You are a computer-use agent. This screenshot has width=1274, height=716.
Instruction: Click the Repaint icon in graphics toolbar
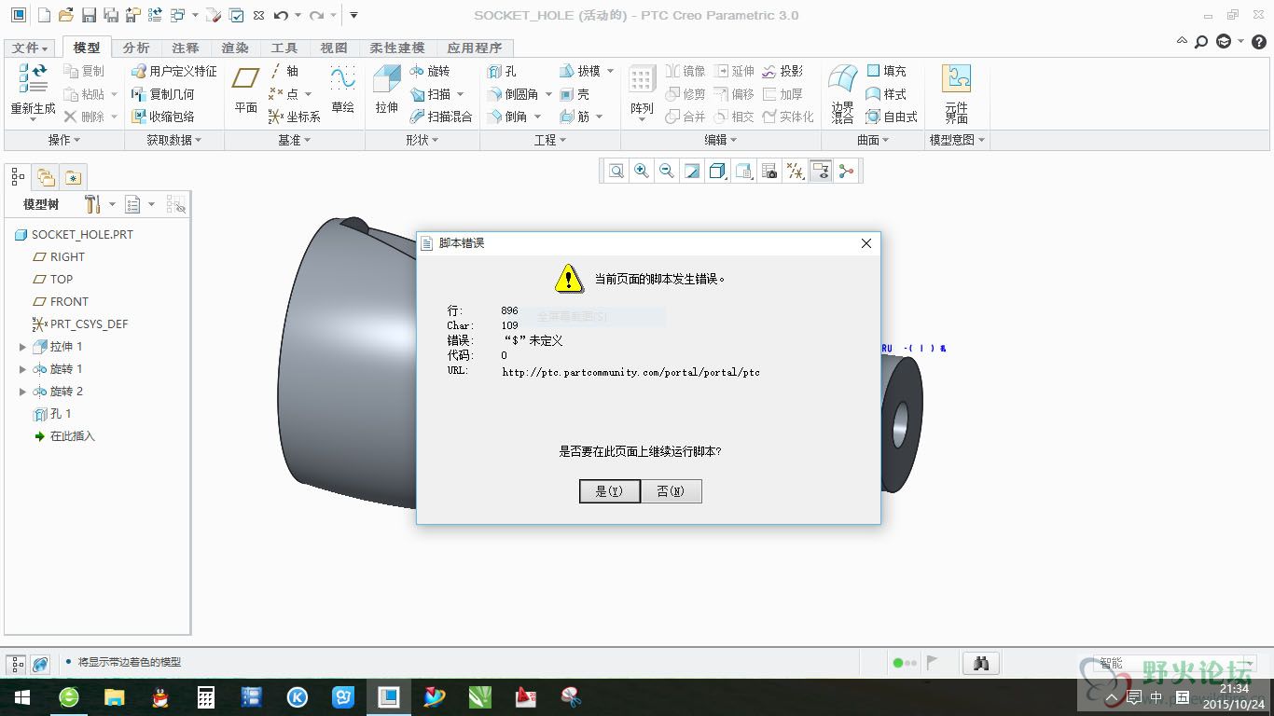(692, 171)
